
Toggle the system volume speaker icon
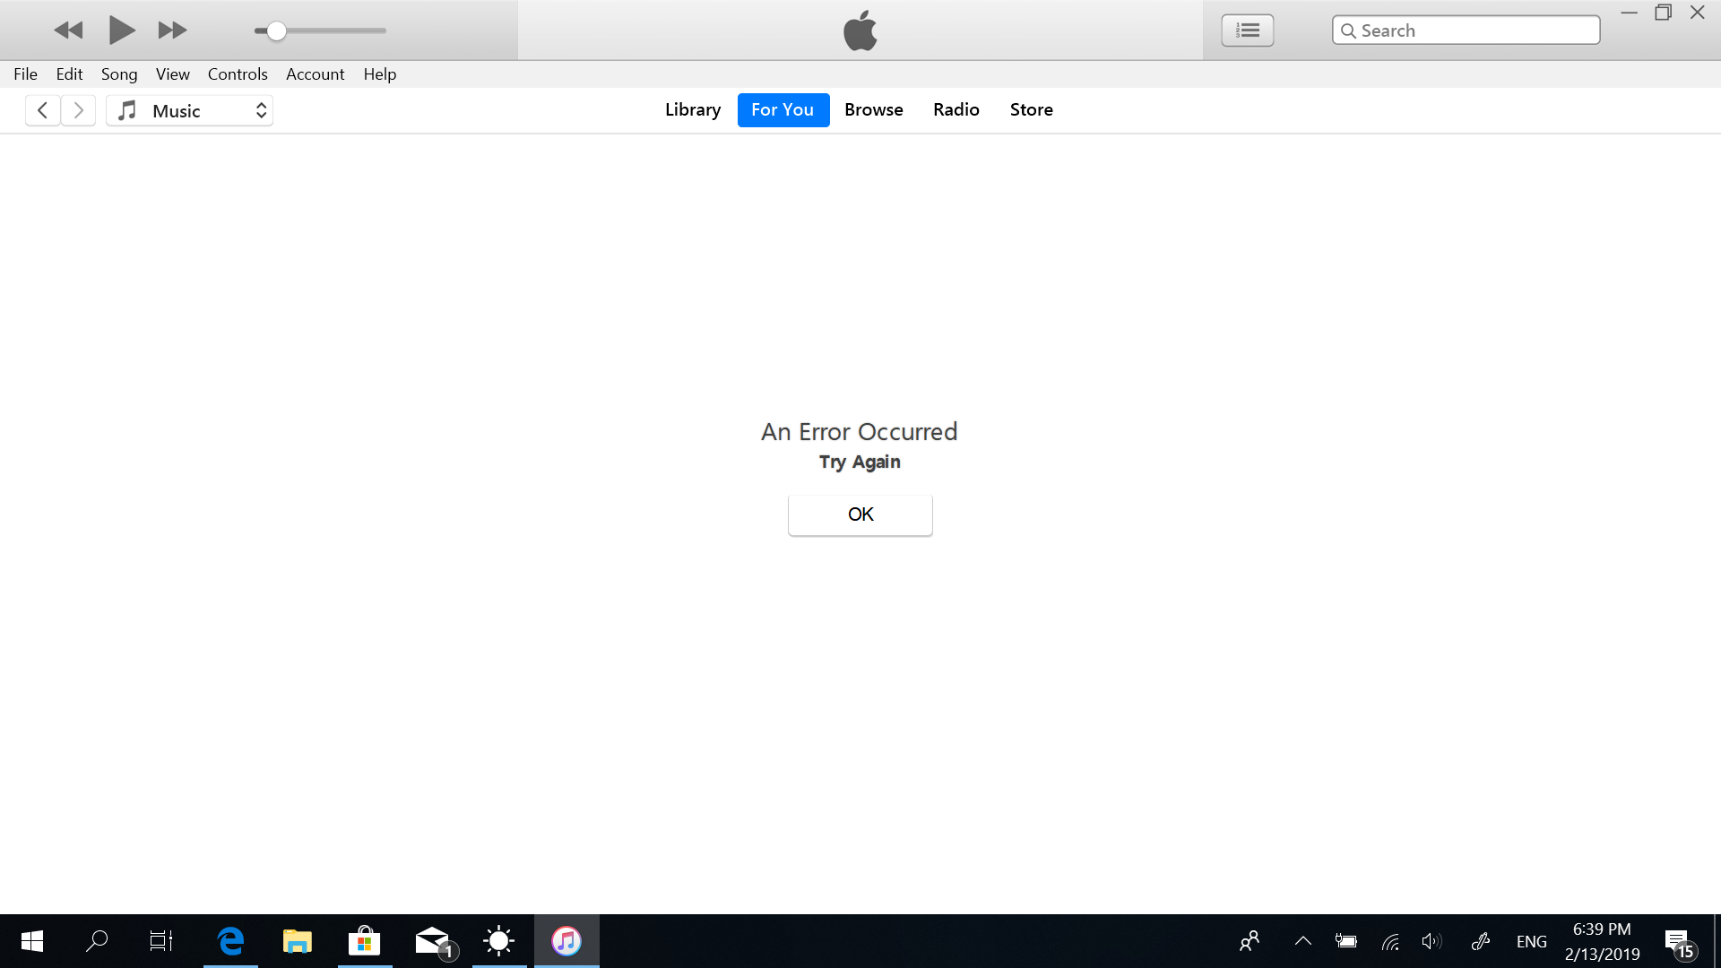coord(1431,941)
